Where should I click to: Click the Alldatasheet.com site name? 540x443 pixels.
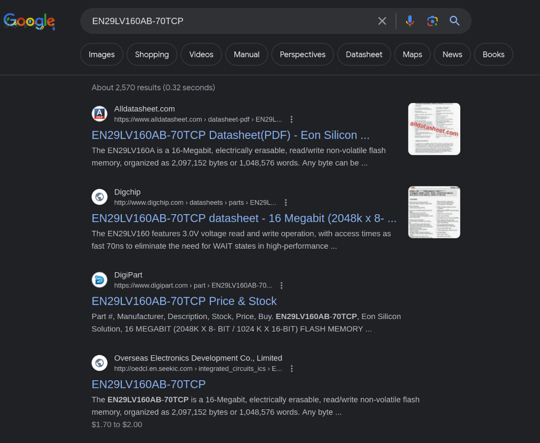pyautogui.click(x=144, y=109)
